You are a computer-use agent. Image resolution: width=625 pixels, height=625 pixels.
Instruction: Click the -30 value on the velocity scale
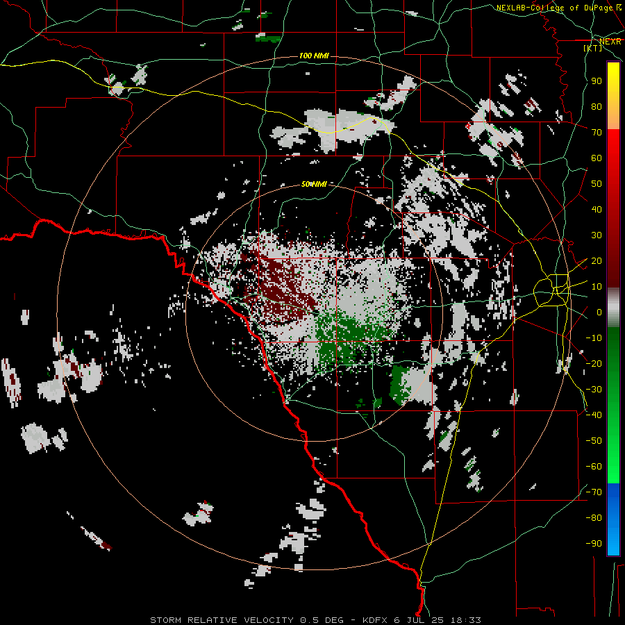click(594, 390)
